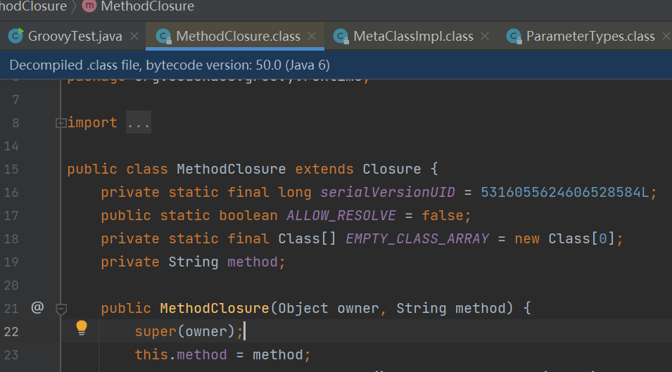The width and height of the screenshot is (672, 372).
Task: Click line number 22 in the gutter
Action: click(11, 331)
